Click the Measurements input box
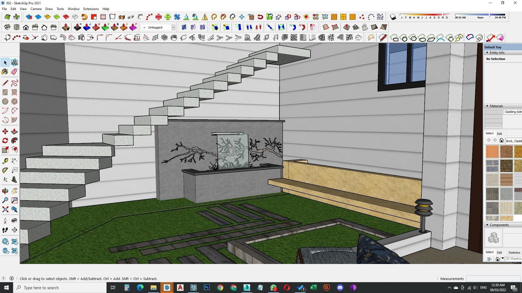Screen dimensions: 522x293 [x=493, y=279]
